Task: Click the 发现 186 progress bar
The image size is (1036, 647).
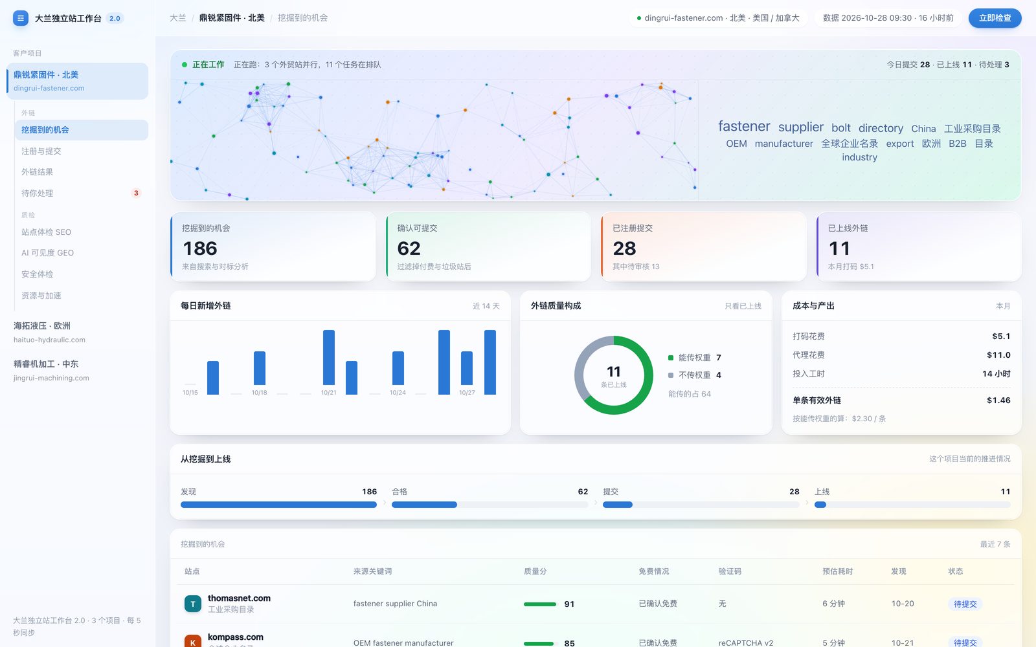Action: 278,505
